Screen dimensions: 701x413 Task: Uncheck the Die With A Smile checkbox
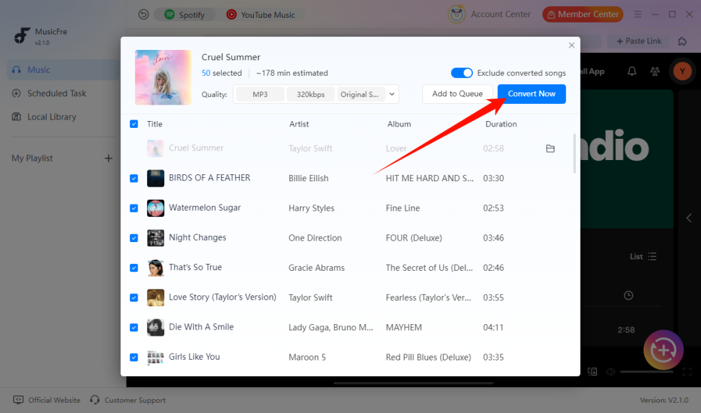[133, 328]
